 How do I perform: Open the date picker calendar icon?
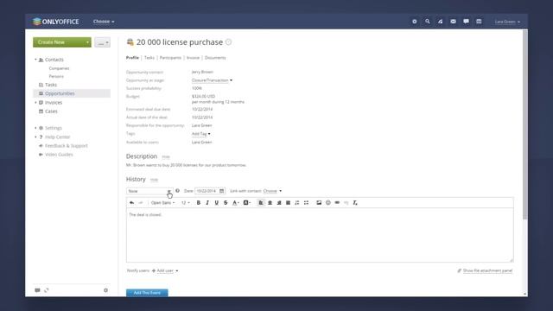[221, 191]
